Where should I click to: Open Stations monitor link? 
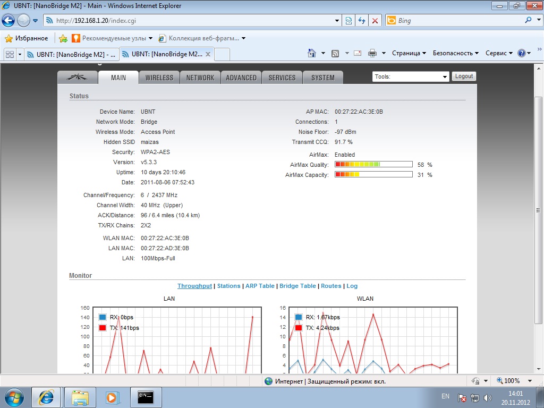[228, 286]
